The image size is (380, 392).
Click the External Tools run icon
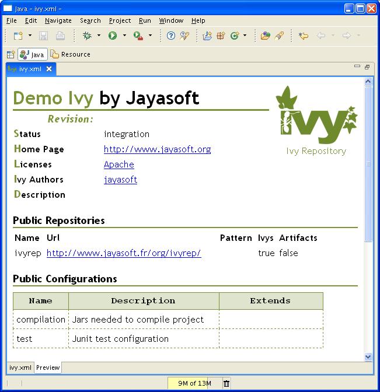pos(138,36)
